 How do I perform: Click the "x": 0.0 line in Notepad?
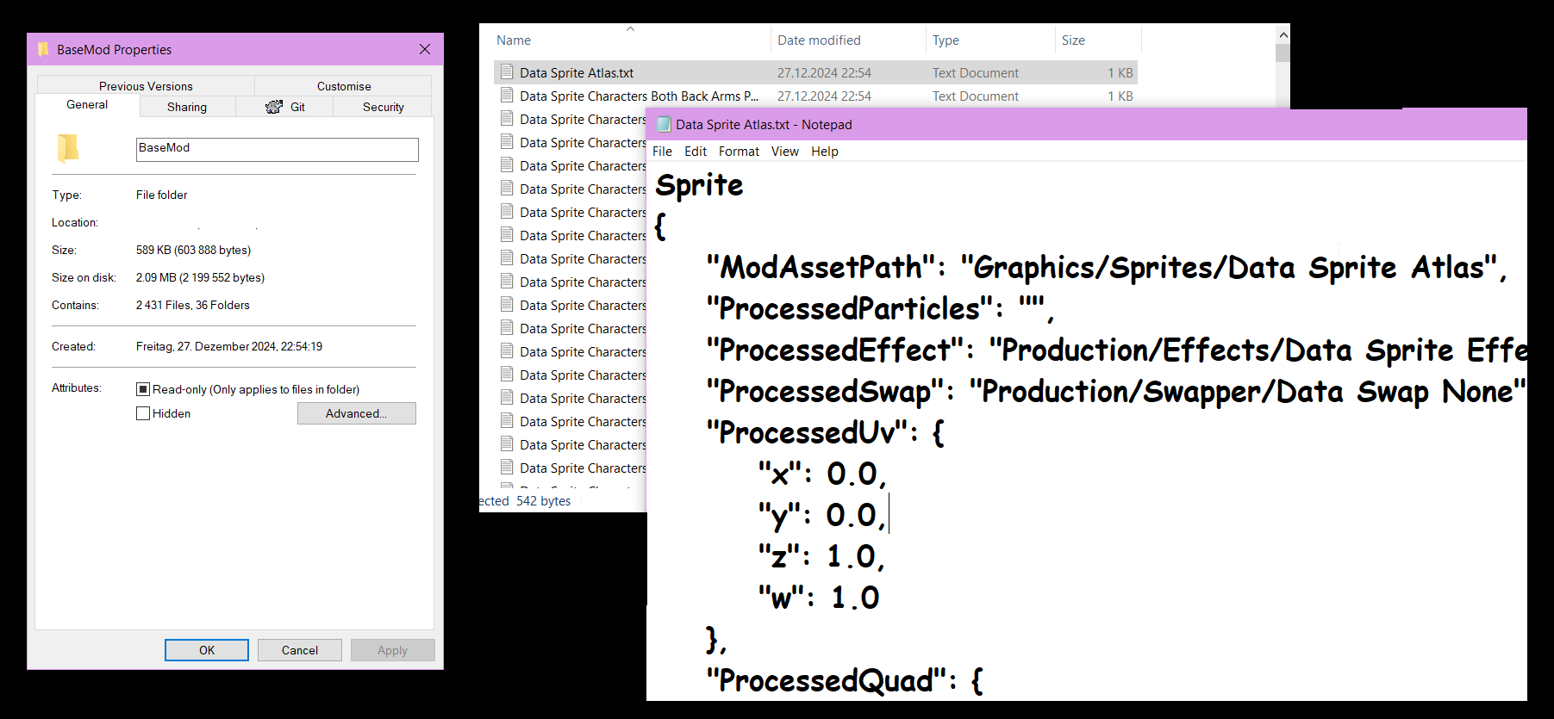[x=822, y=474]
